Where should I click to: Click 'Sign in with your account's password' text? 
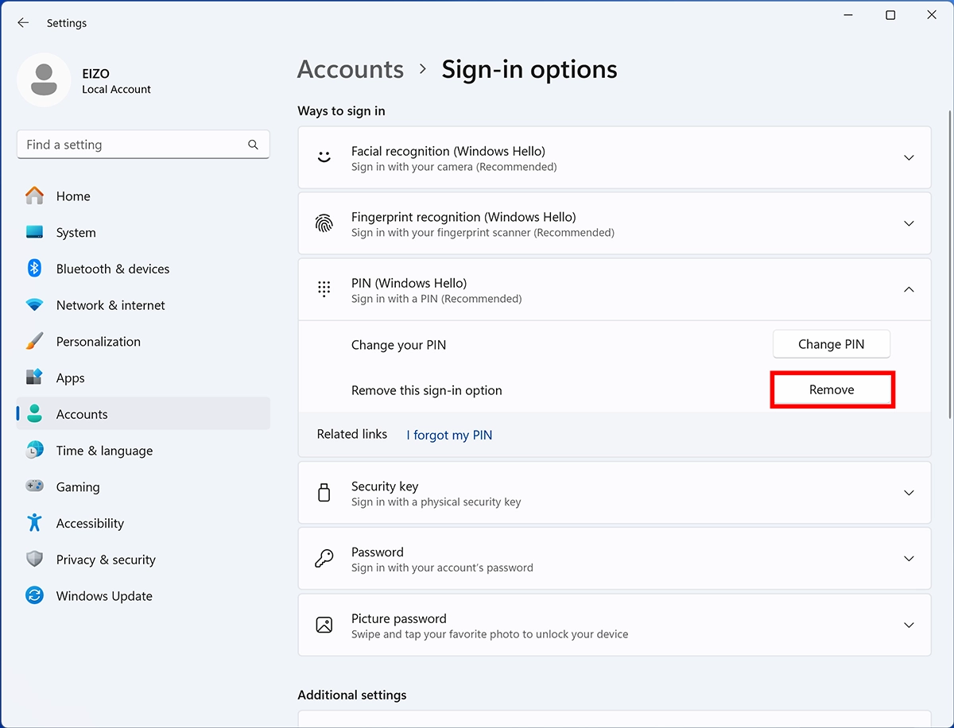click(442, 568)
